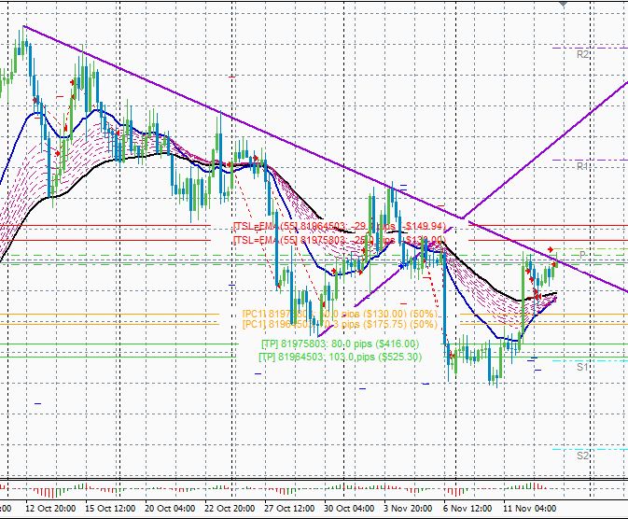
Task: Select the TP 81964503 103.0 pips label
Action: (x=340, y=357)
